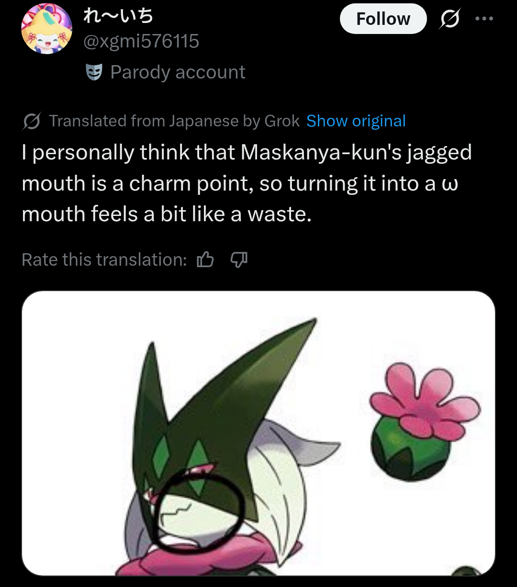Click the Translated from Japanese by Grok text
517x587 pixels.
(x=174, y=121)
